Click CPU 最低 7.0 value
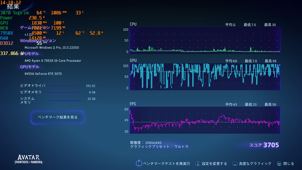302x170 pixels. pyautogui.click(x=250, y=25)
